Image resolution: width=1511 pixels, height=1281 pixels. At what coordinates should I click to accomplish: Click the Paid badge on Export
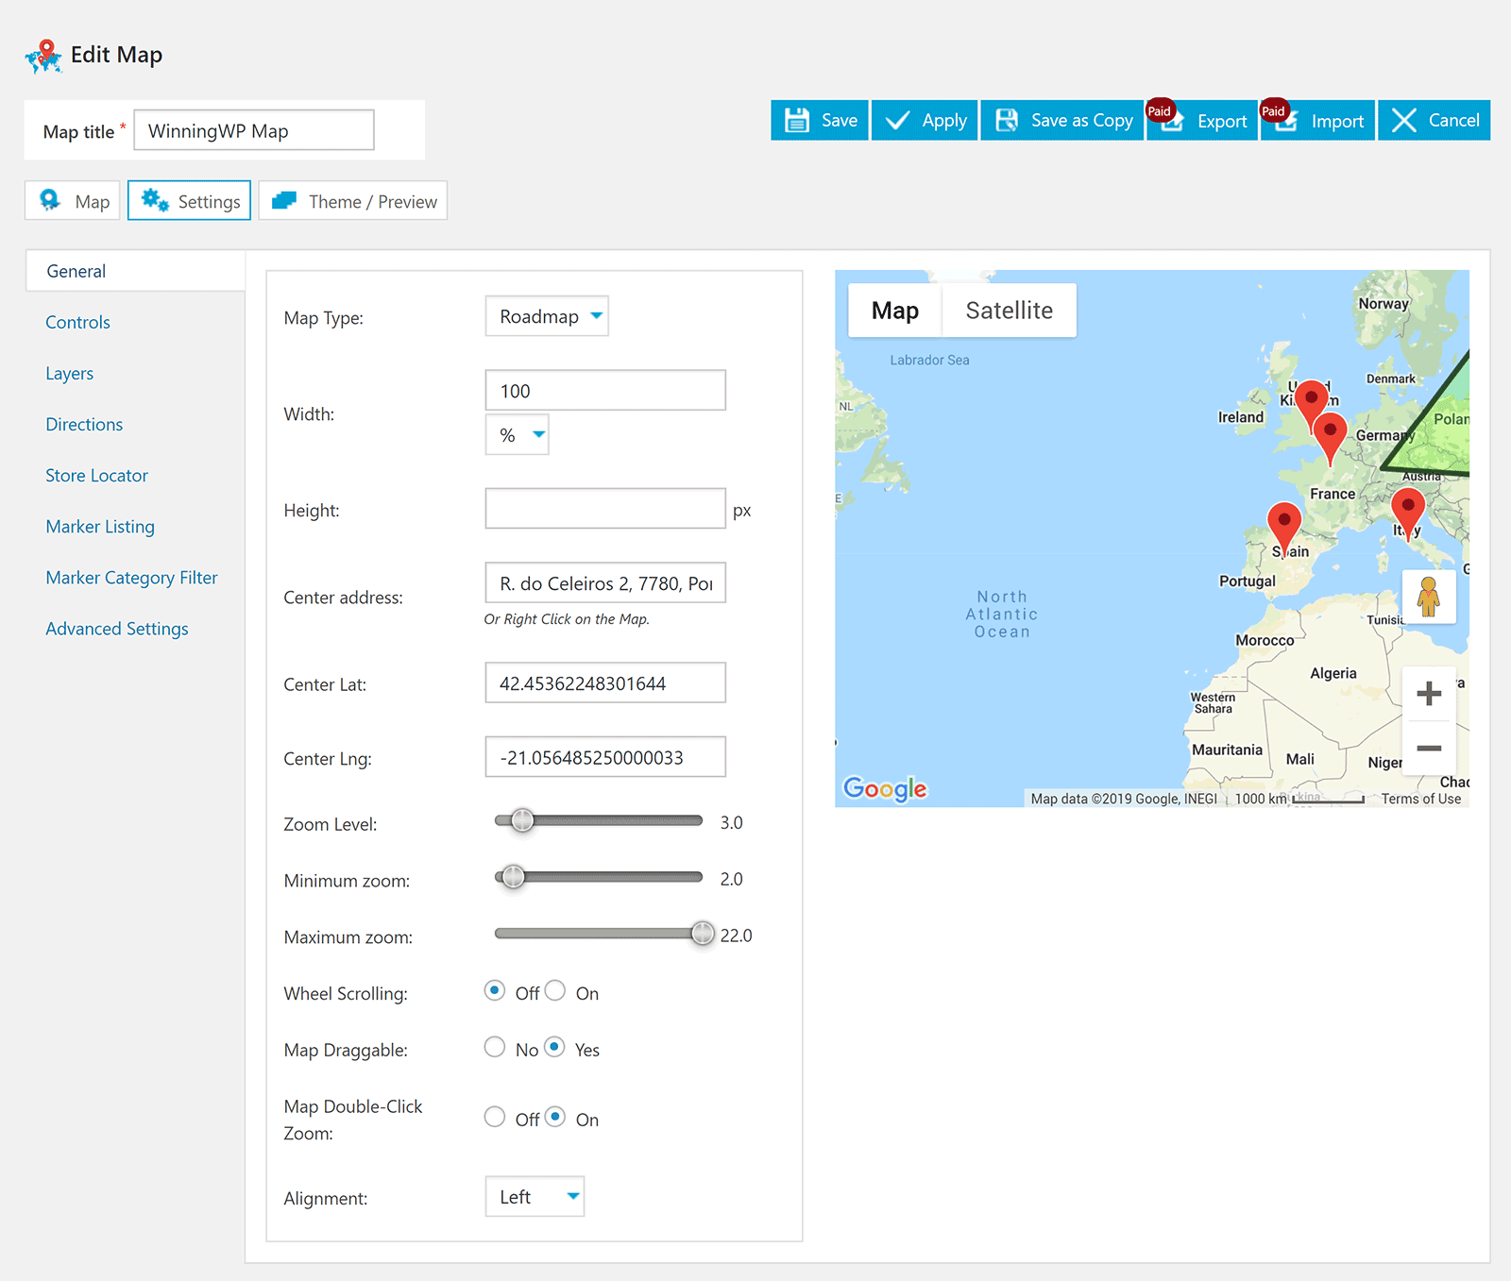(x=1160, y=110)
